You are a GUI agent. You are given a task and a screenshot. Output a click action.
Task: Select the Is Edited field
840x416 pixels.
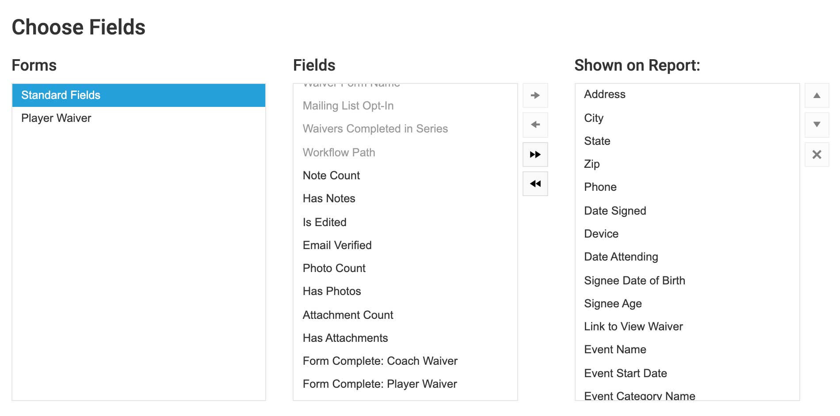(324, 222)
